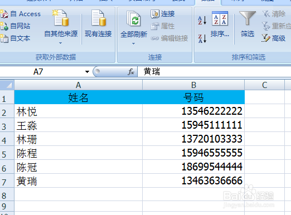This screenshot has width=291, height=215.
Task: Expand the 全部刷新 dropdown arrow
Action: pos(133,44)
